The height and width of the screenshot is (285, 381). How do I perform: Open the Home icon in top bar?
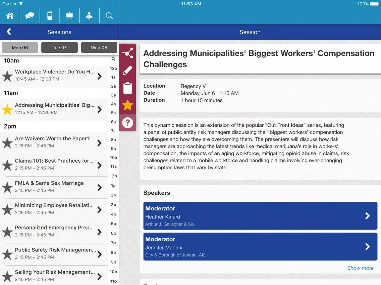click(x=10, y=16)
